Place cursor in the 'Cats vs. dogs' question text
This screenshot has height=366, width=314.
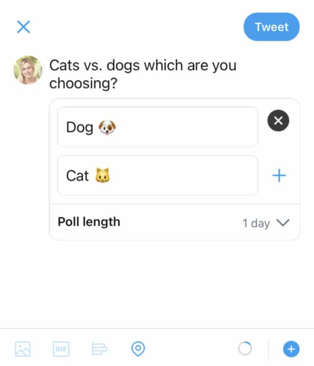[x=142, y=74]
